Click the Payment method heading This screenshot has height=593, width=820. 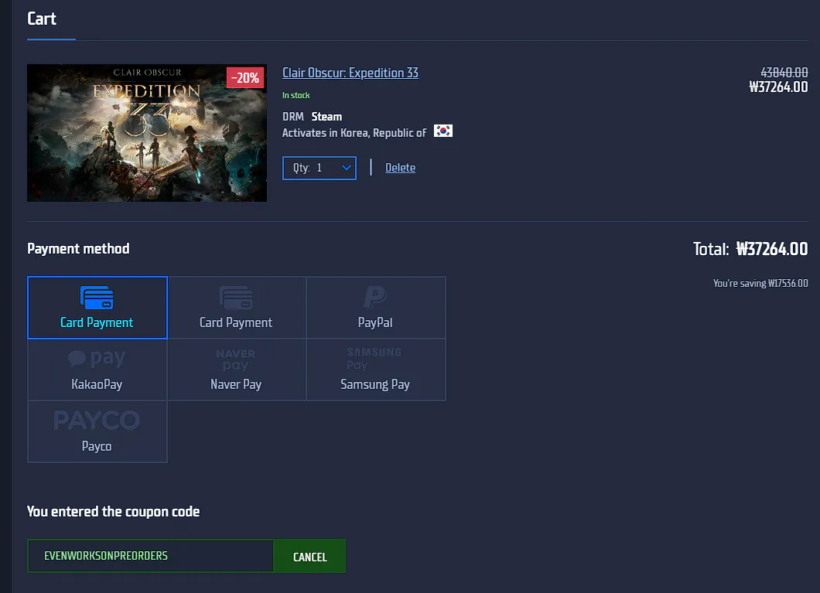(x=78, y=249)
